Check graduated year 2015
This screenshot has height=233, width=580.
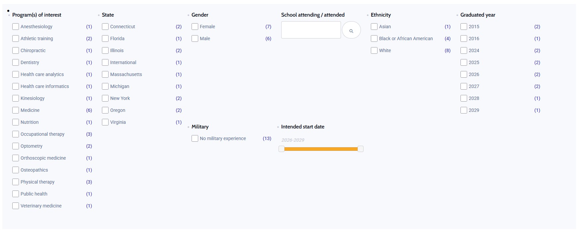tap(464, 27)
